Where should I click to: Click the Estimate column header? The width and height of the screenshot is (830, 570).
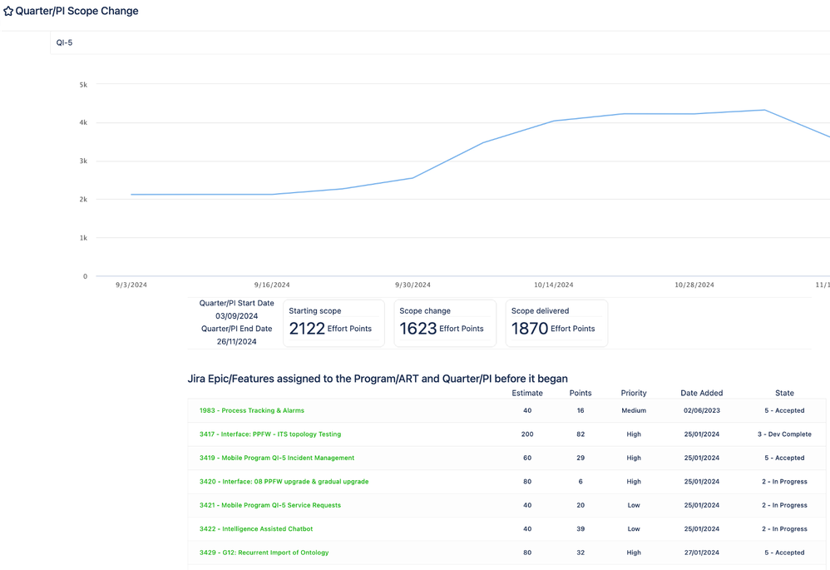(x=527, y=393)
